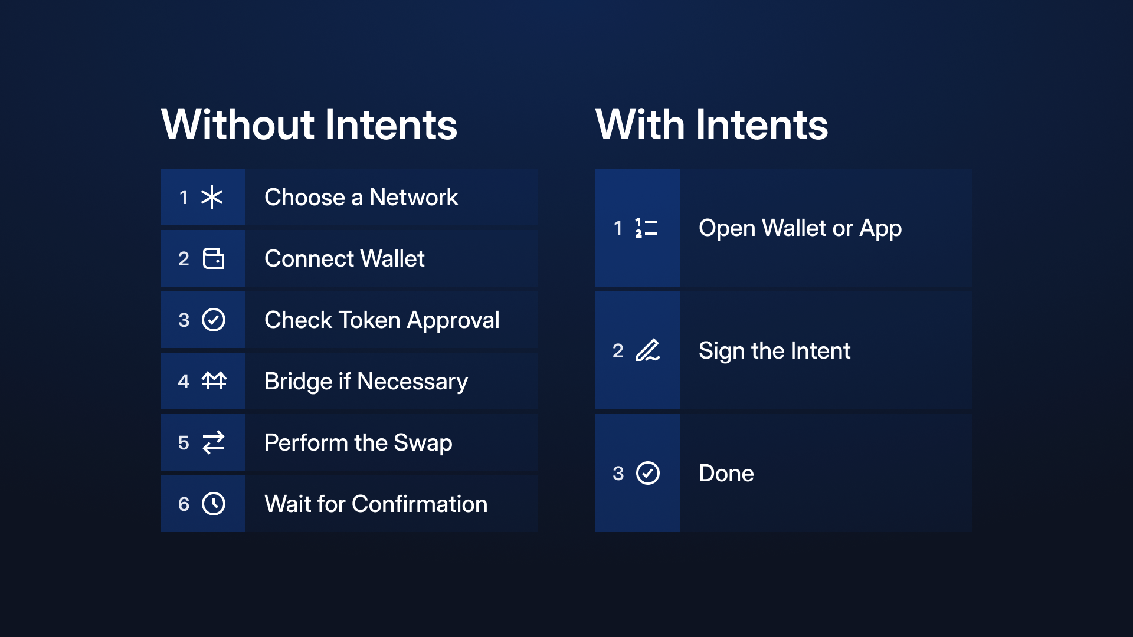1133x637 pixels.
Task: Click the Open Wallet or App step
Action: [x=784, y=228]
